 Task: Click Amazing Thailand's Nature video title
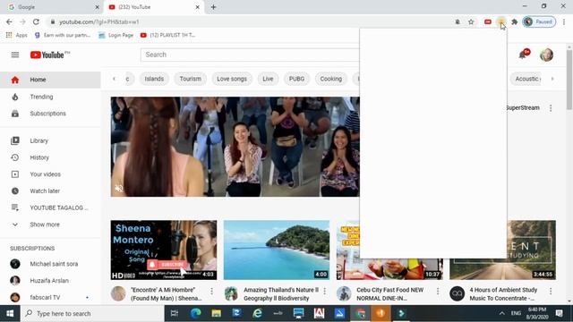281,294
